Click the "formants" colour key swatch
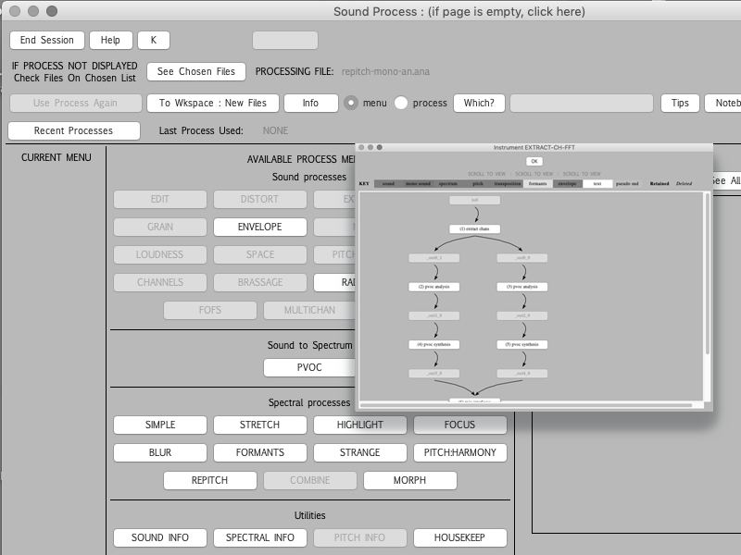This screenshot has width=741, height=555. coord(536,184)
